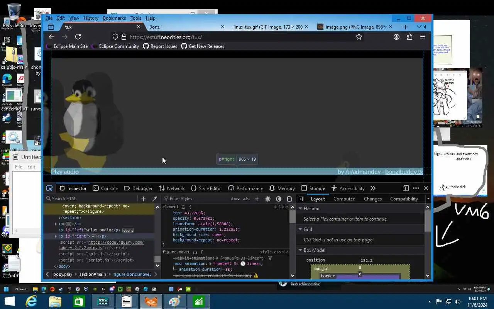494x309 pixels.
Task: Open a new tab with the plus button
Action: 405,27
